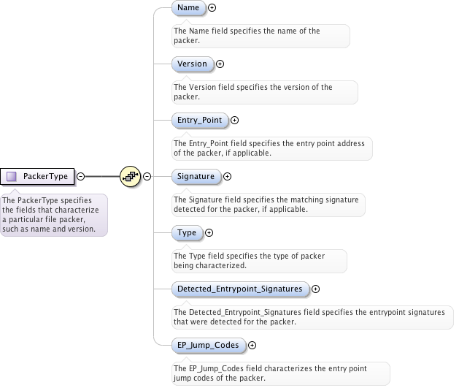Expand the Type element
This screenshot has height=388, width=459.
tap(209, 232)
